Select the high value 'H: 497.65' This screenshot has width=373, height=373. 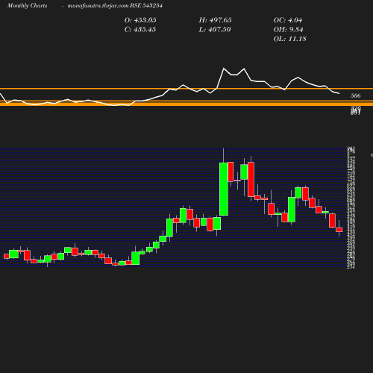(x=215, y=20)
